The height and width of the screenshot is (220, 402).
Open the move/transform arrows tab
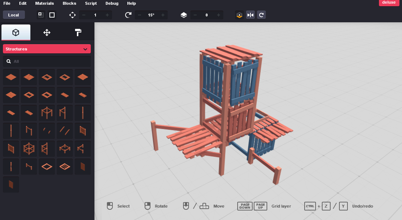coord(47,33)
